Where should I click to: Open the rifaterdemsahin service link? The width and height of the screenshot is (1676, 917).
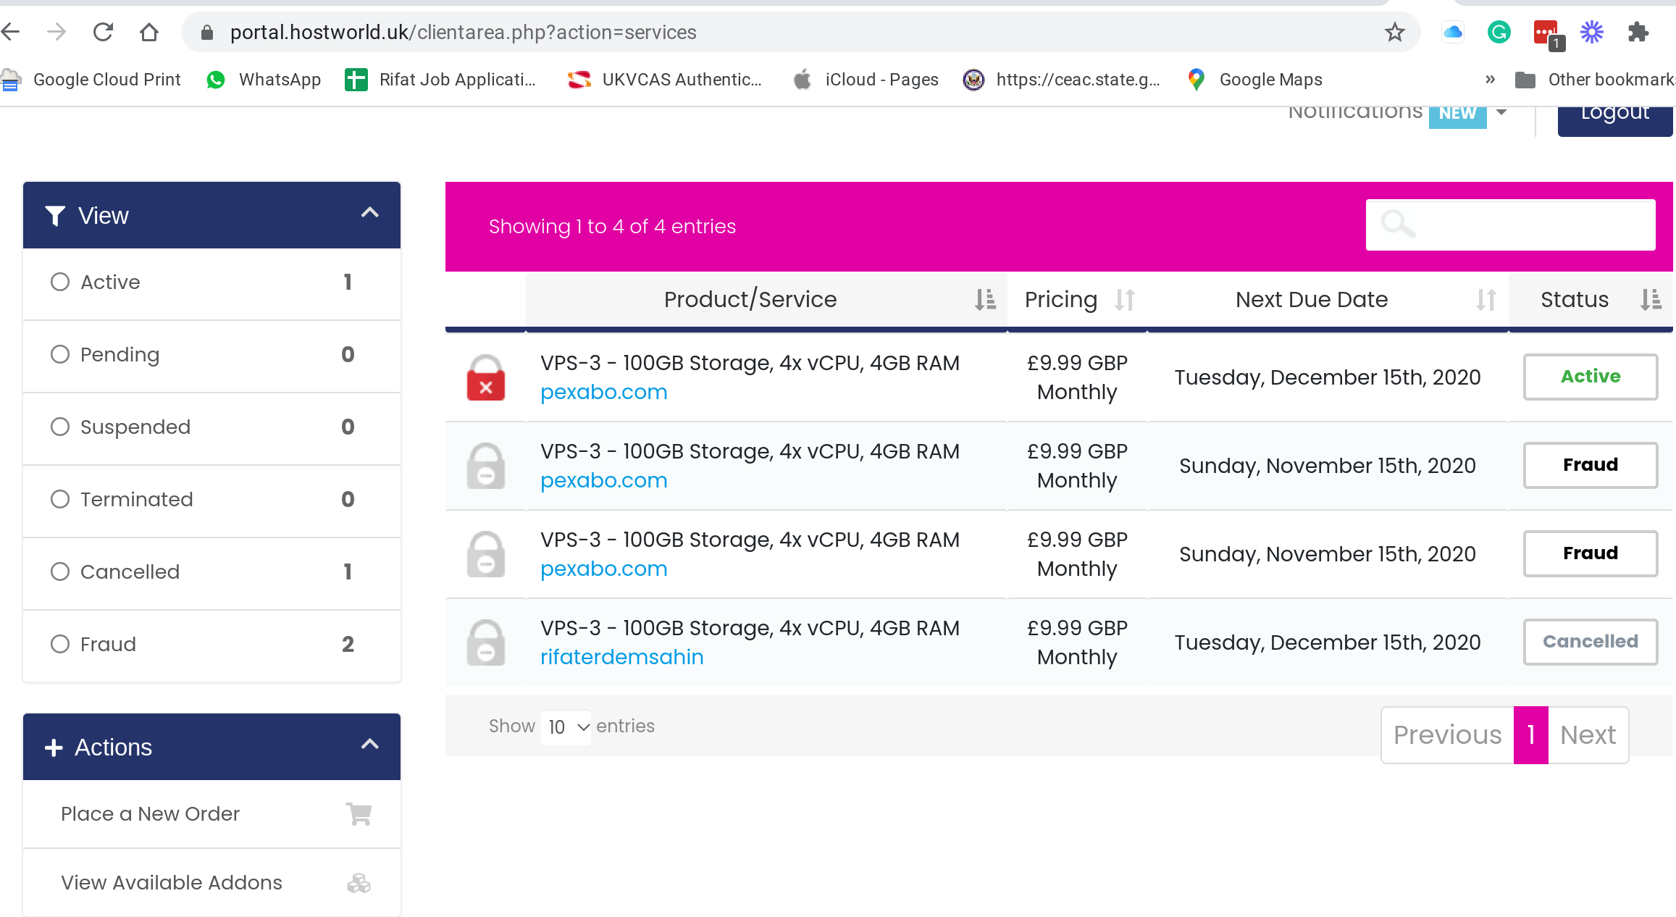tap(622, 657)
